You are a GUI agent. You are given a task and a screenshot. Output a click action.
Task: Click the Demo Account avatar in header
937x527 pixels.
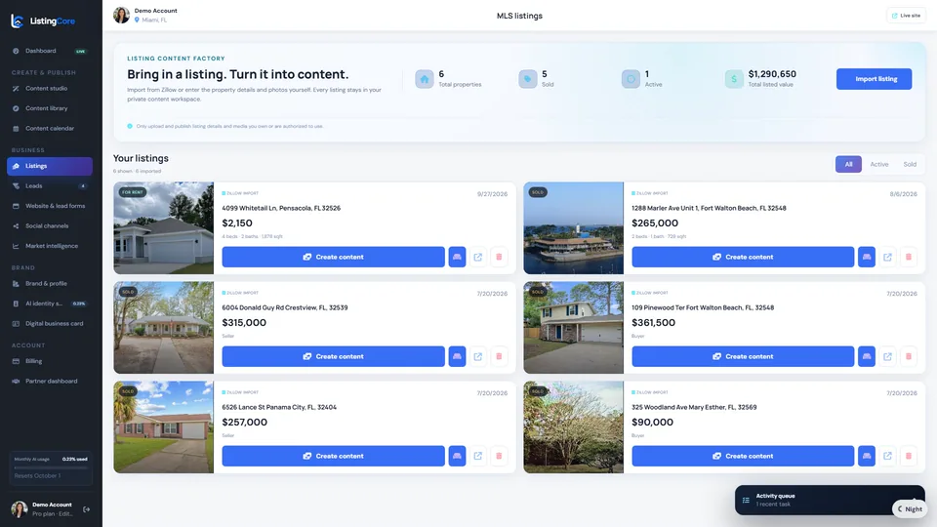tap(121, 15)
